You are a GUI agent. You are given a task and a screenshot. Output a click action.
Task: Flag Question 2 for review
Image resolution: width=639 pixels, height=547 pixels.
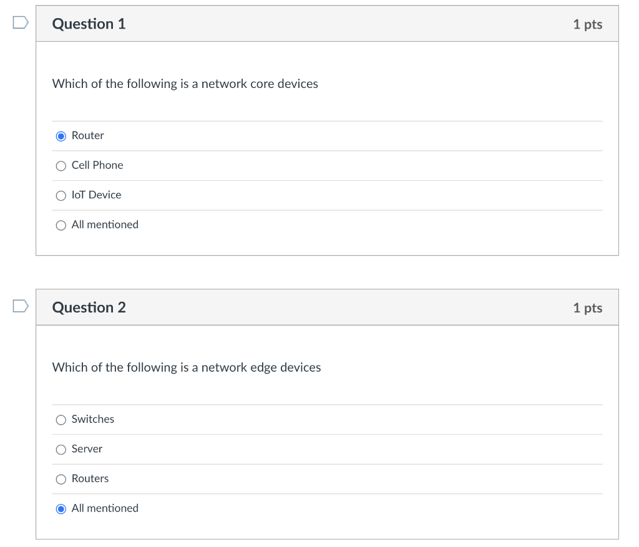pos(21,306)
